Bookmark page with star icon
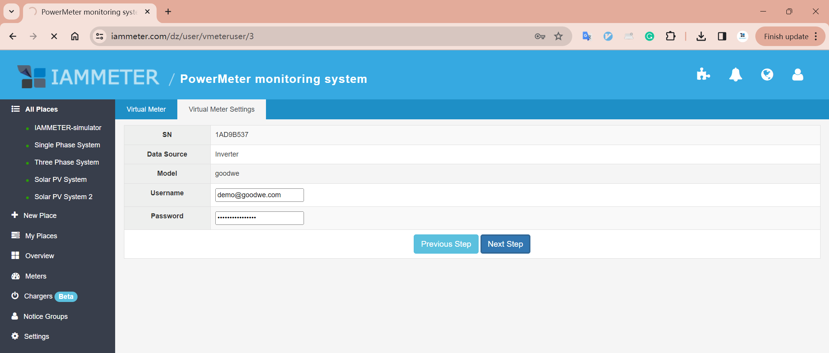 pyautogui.click(x=558, y=36)
